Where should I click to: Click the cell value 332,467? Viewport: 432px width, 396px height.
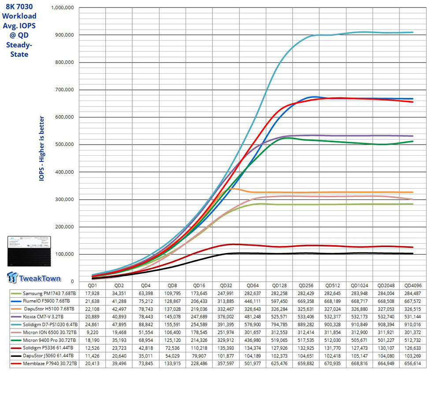click(x=226, y=309)
